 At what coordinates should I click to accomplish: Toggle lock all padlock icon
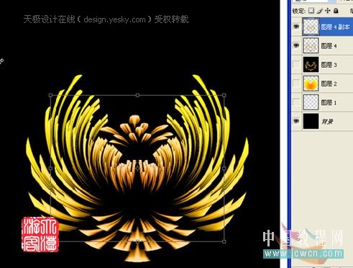(x=336, y=11)
